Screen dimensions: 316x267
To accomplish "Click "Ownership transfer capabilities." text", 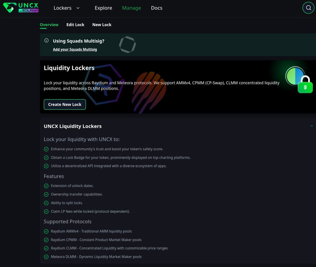I will (77, 194).
